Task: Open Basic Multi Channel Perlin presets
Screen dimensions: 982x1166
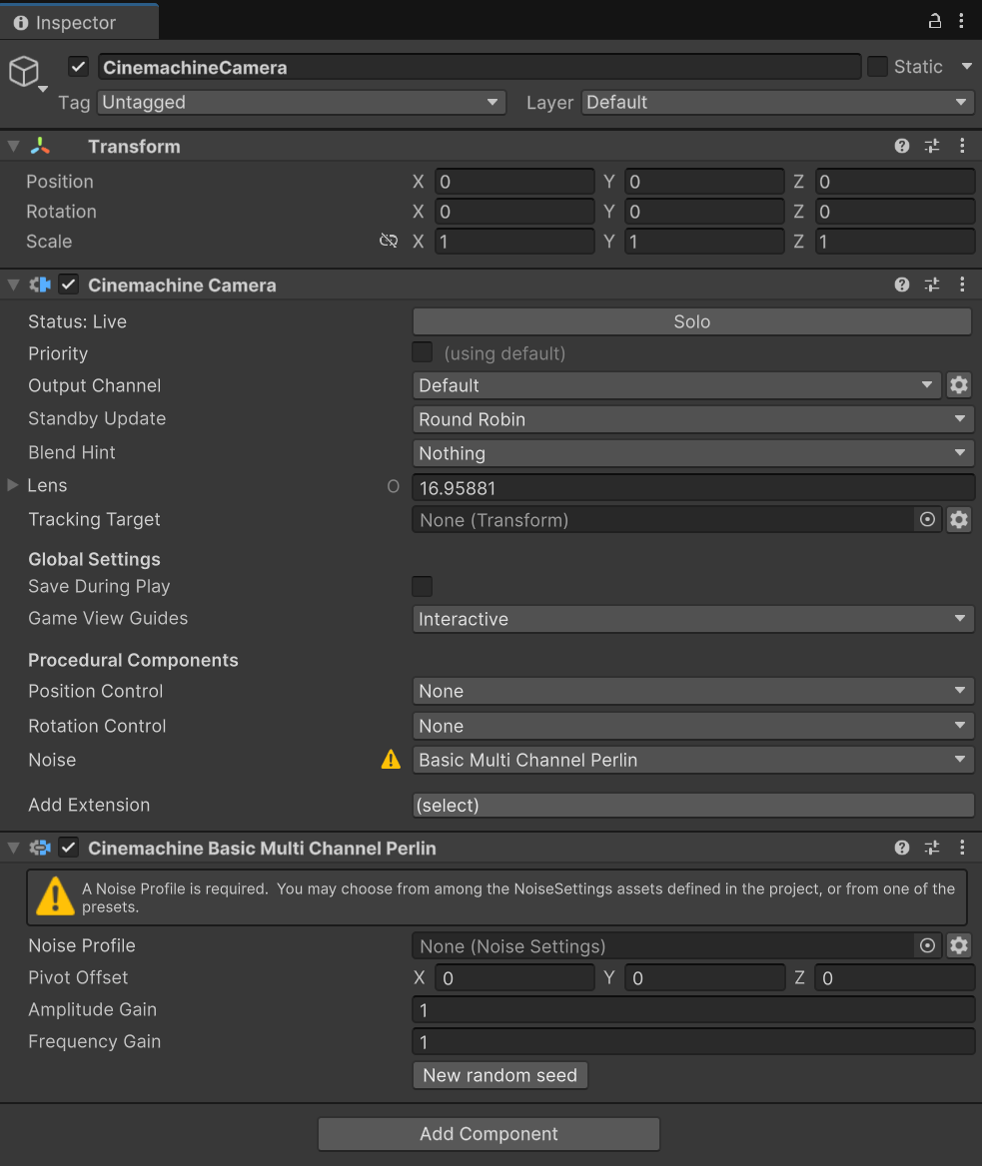Action: [931, 848]
